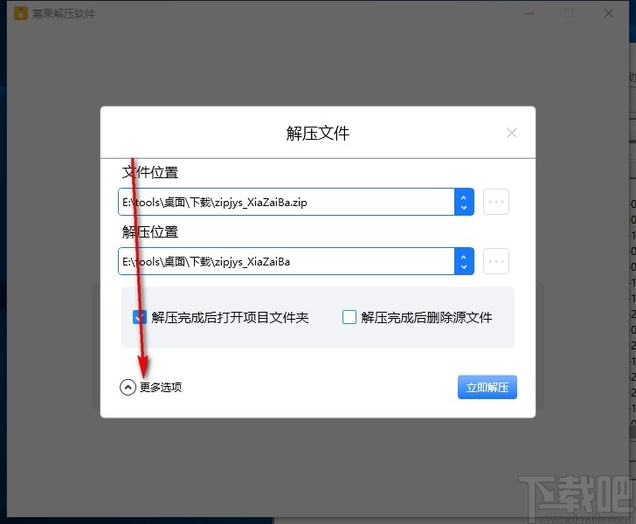Browse for destination with the 解压位置 ellipsis button
This screenshot has height=524, width=636.
pyautogui.click(x=496, y=261)
